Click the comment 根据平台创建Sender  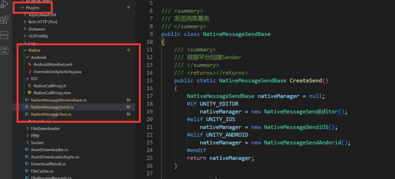214,57
